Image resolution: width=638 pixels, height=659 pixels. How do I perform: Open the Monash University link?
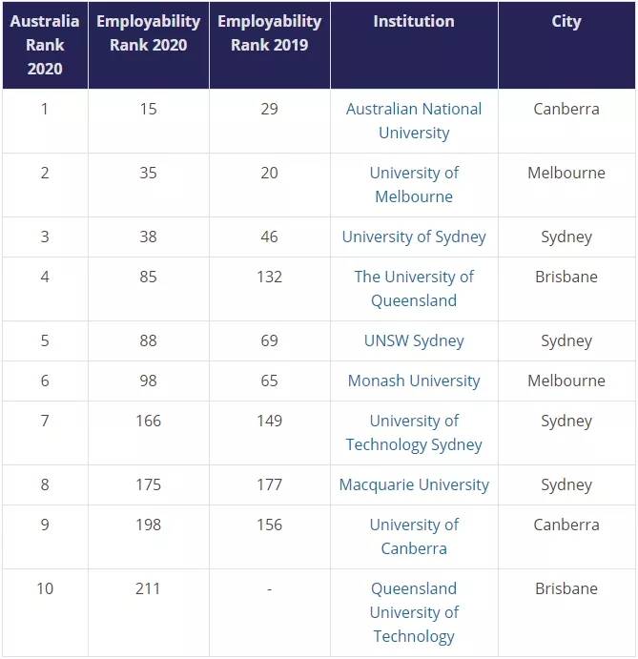tap(414, 381)
